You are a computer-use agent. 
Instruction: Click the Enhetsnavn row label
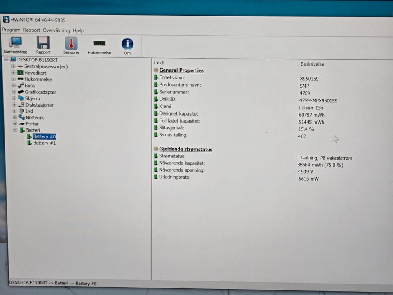[172, 77]
